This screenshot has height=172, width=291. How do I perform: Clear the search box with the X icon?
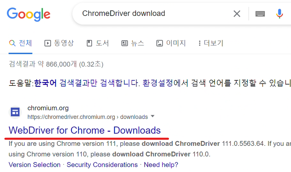tap(237, 13)
